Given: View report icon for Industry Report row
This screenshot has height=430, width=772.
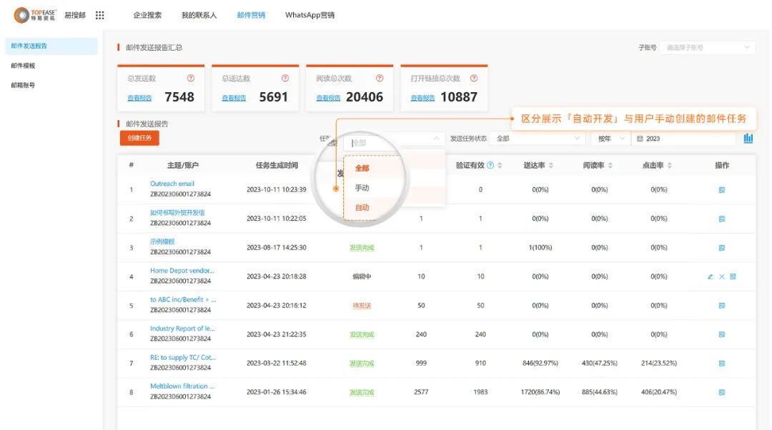Looking at the screenshot, I should coord(722,334).
